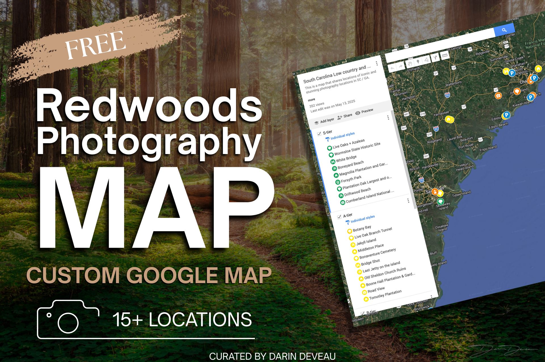The height and width of the screenshot is (362, 545).
Task: Click the blue P marker near Edisto
Action: click(x=506, y=115)
